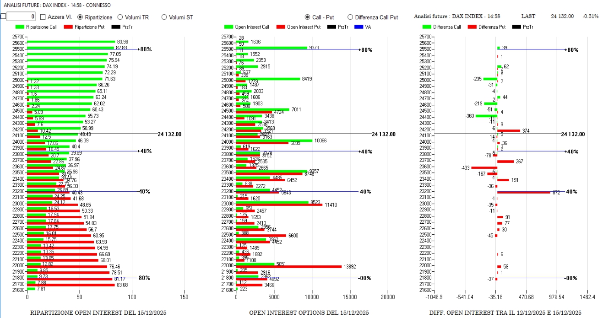
Task: Click the red Ripartizione Put legend swatch
Action: click(69, 27)
